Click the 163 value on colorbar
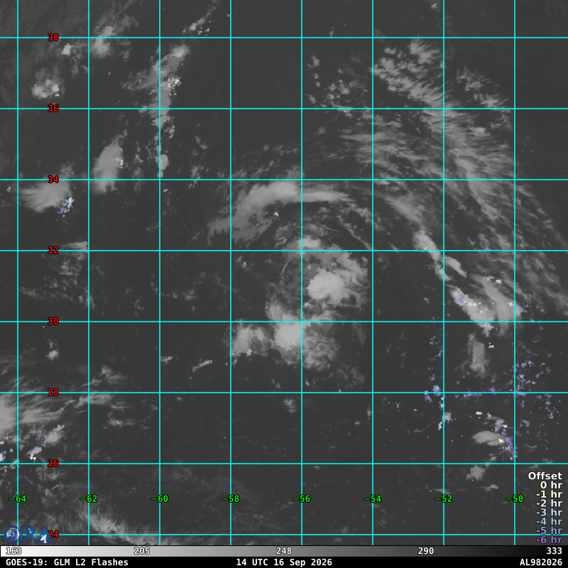The height and width of the screenshot is (568, 568). (13, 551)
